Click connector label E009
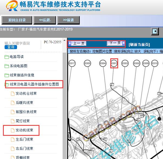This screenshot has width=163, height=159. 146,63
